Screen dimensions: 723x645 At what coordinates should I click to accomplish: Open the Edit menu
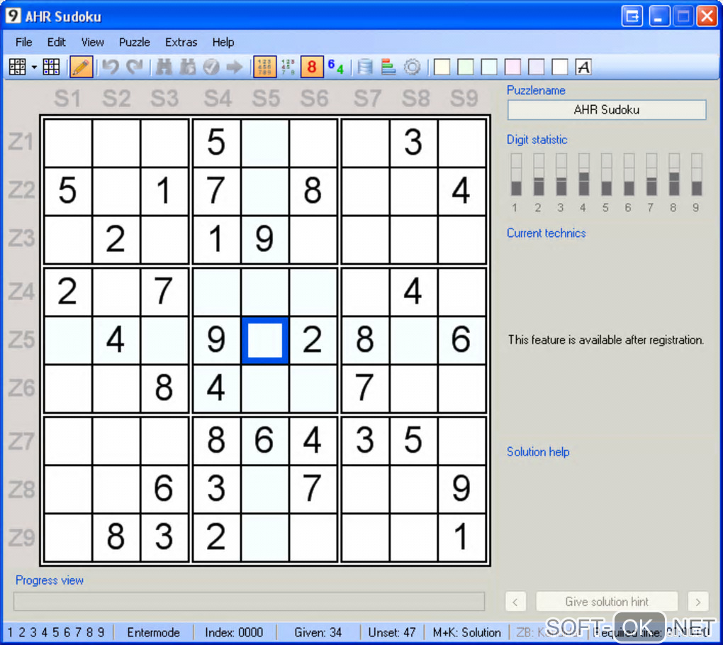[x=56, y=42]
